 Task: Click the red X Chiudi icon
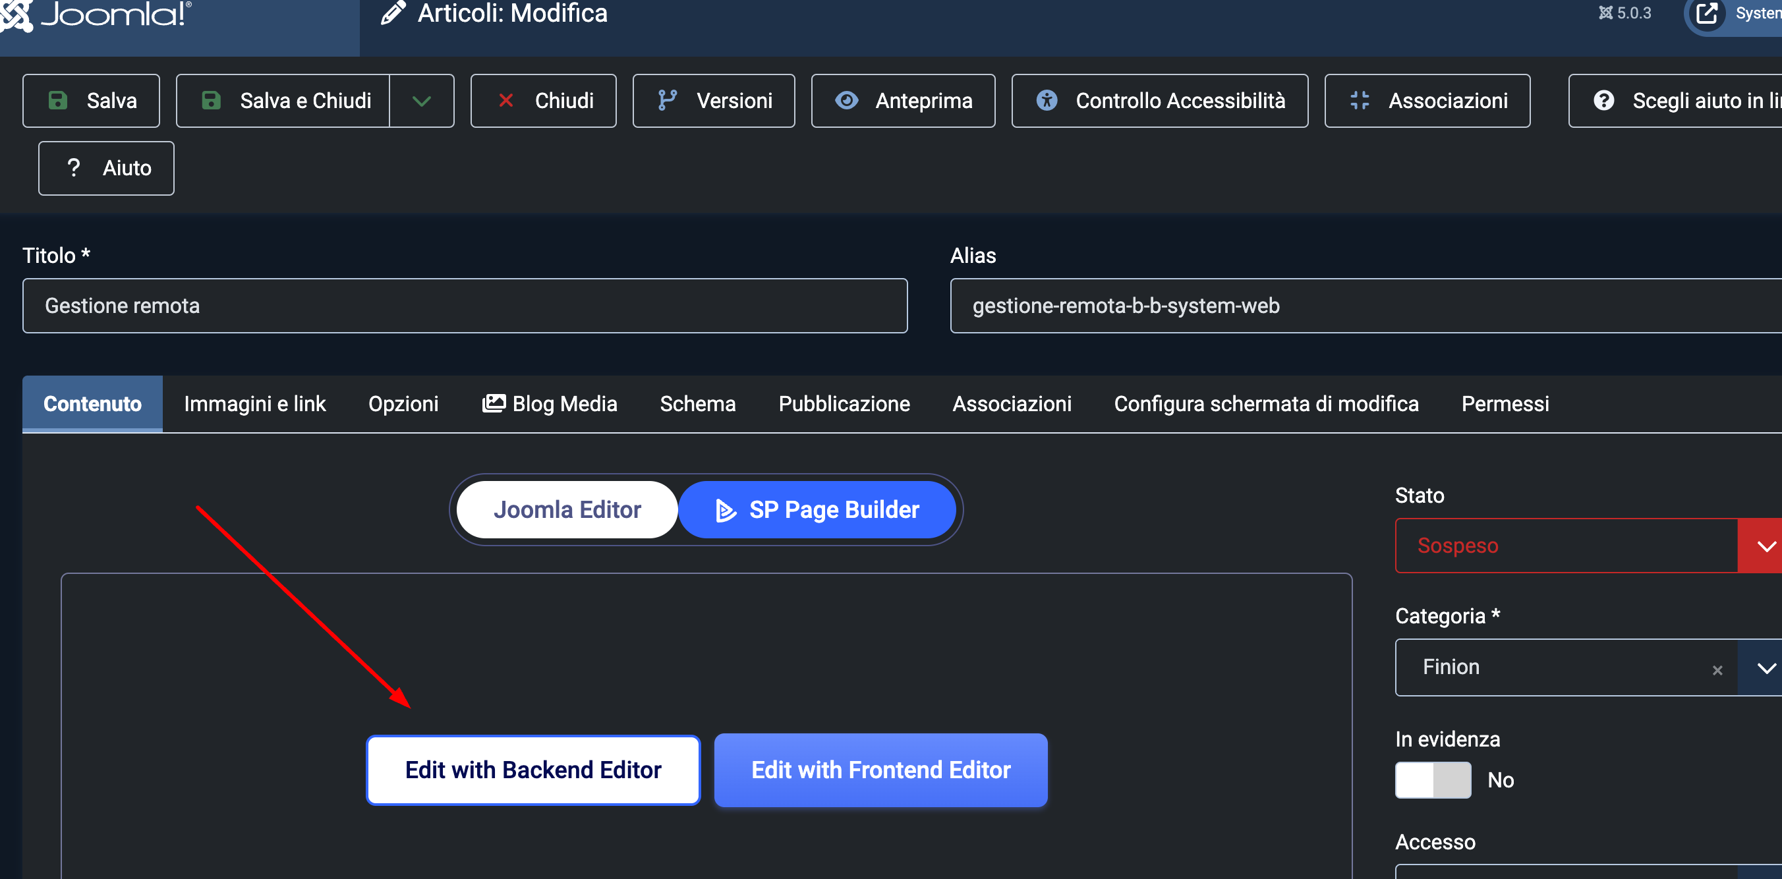[x=505, y=100]
